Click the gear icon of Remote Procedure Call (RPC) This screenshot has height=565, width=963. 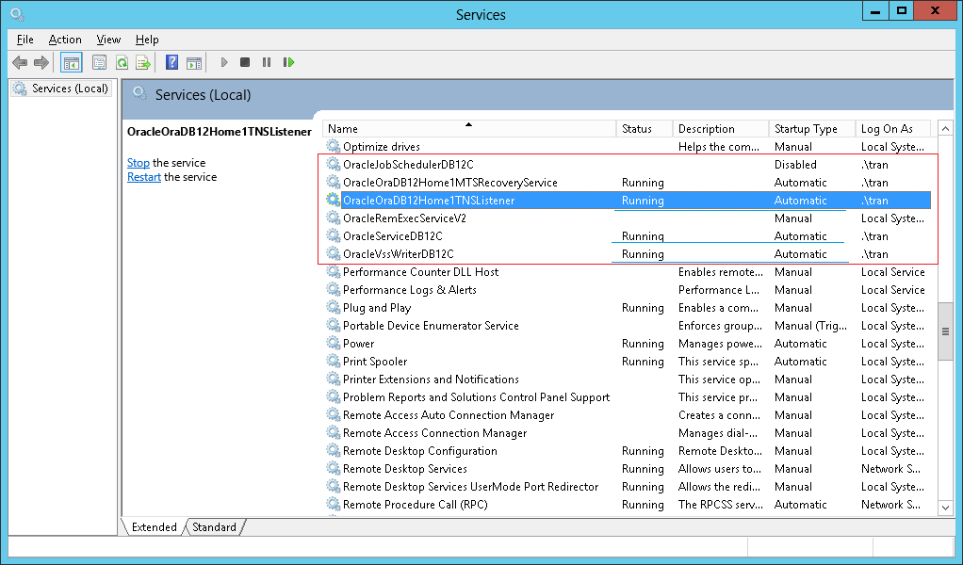coord(333,504)
